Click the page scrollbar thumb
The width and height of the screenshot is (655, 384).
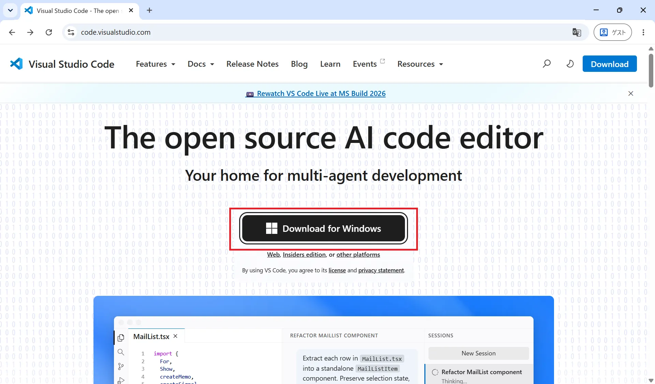pyautogui.click(x=651, y=70)
